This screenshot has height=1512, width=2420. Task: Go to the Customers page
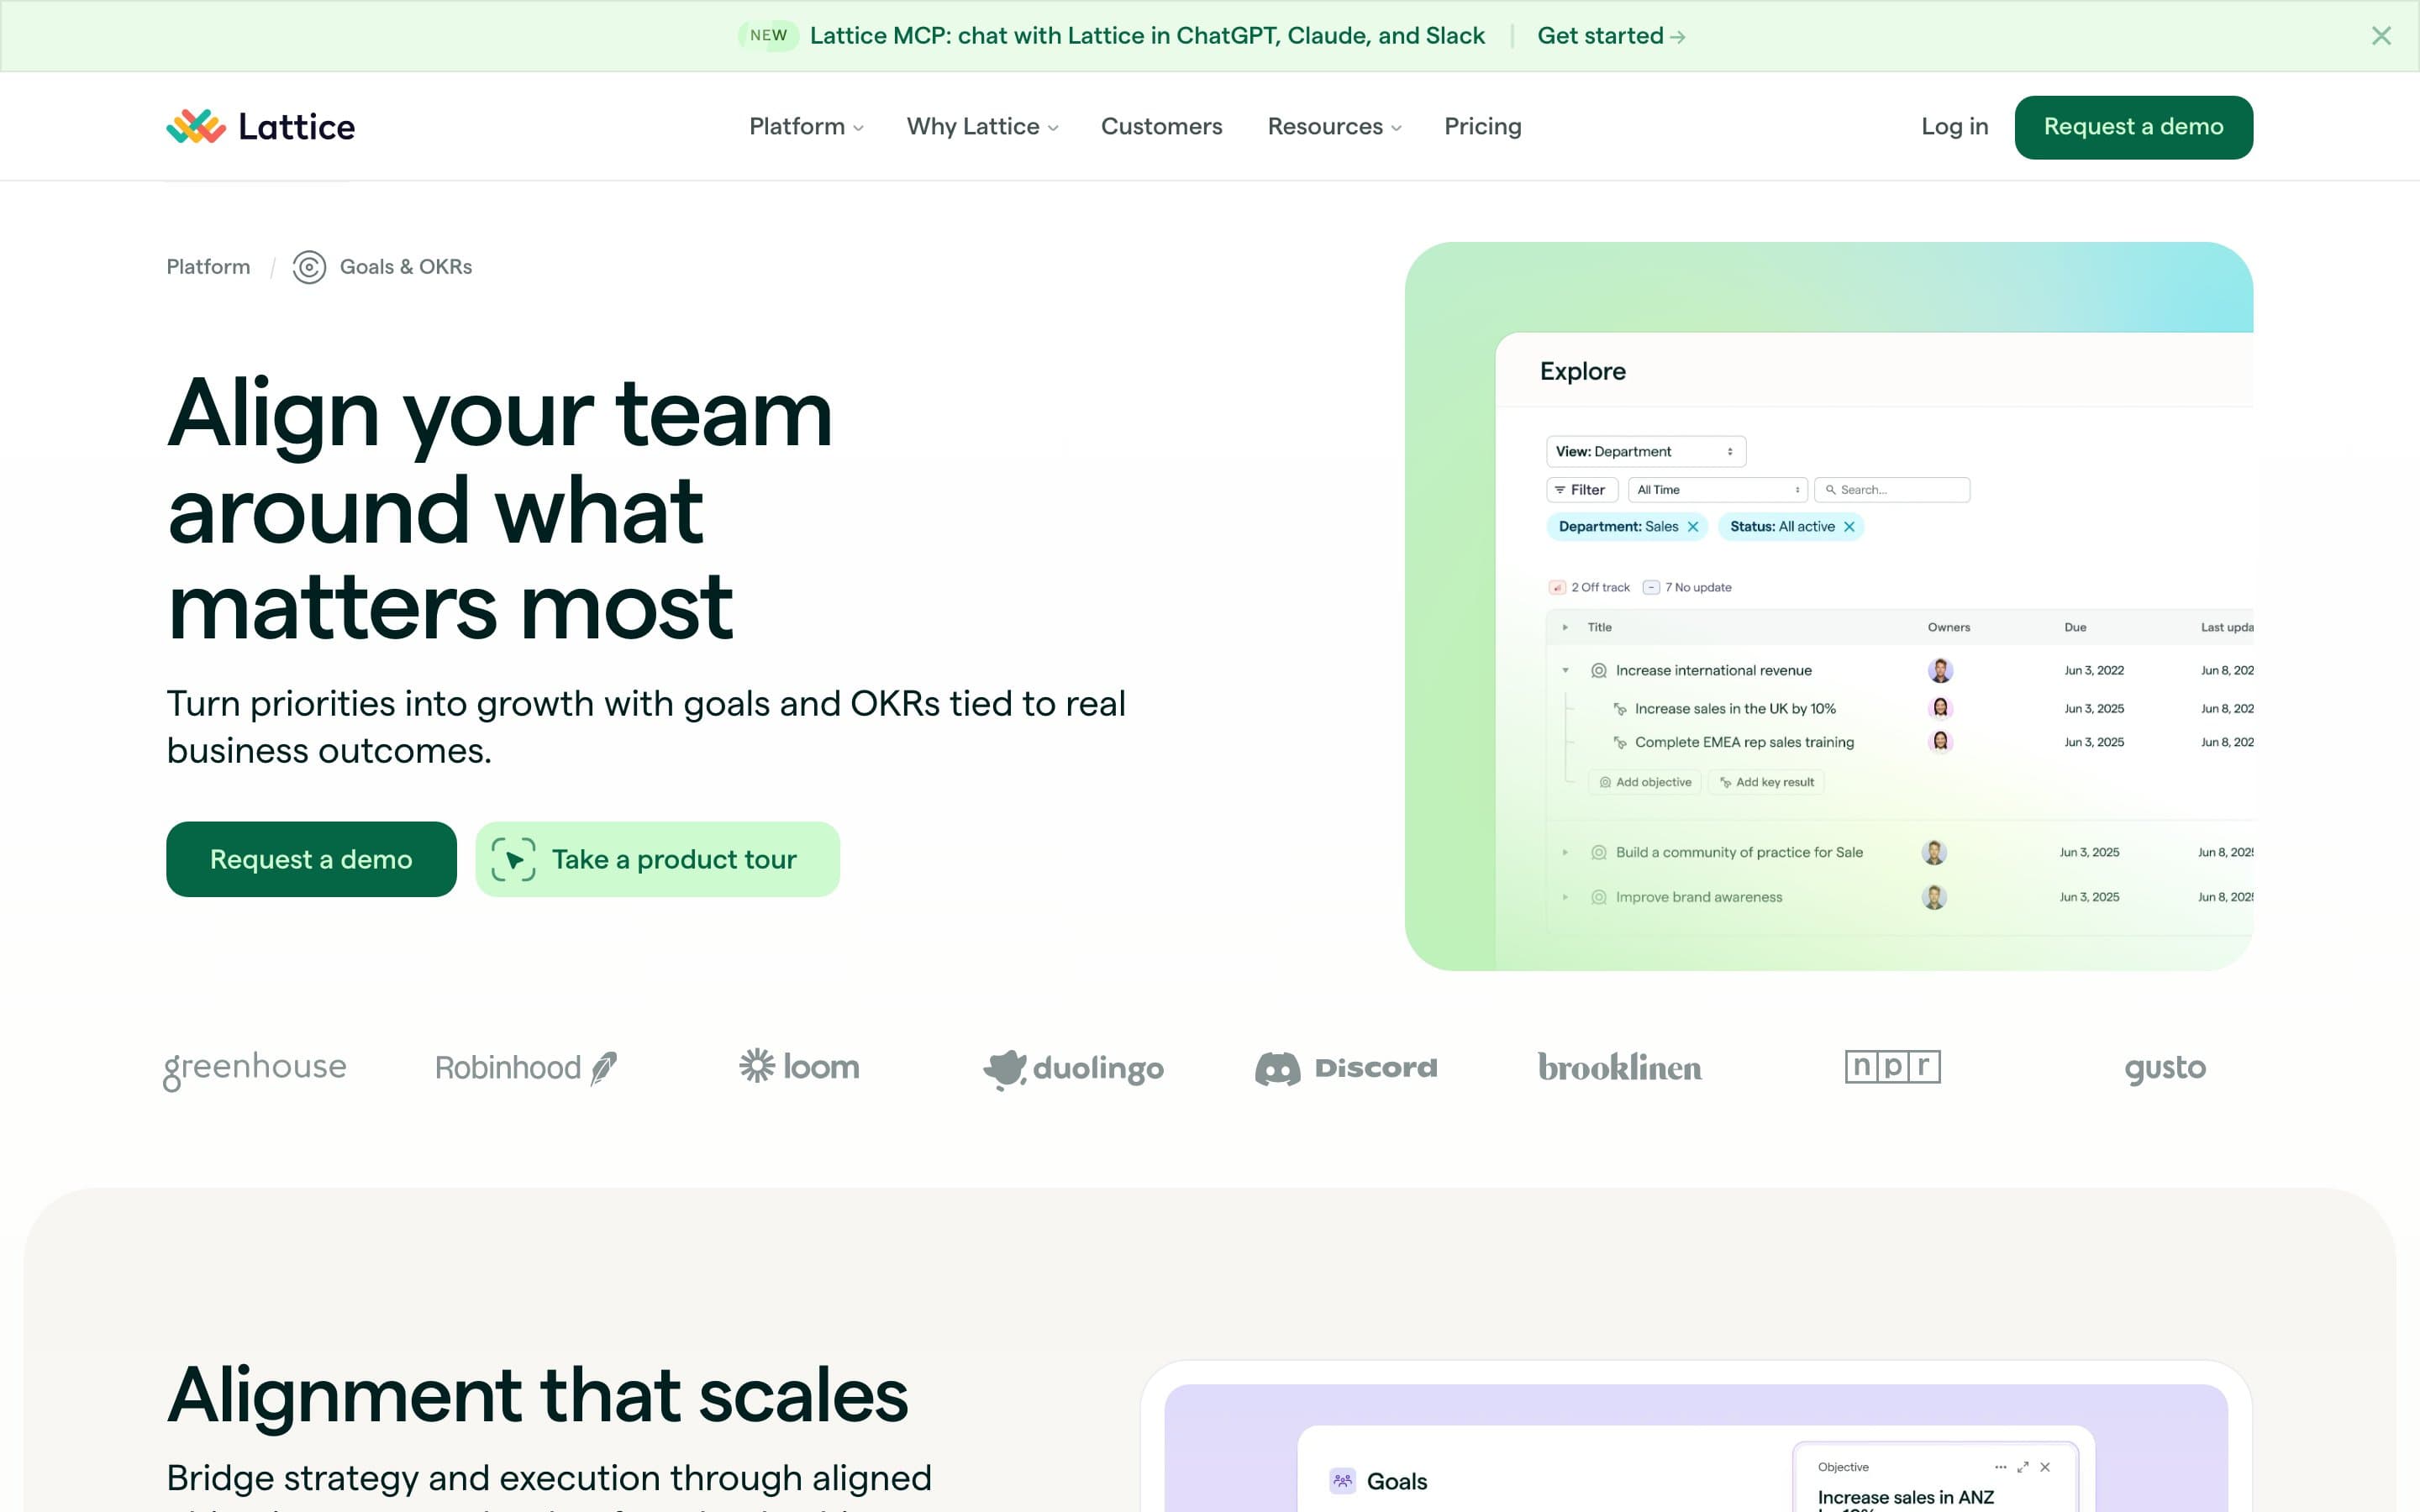[1161, 127]
